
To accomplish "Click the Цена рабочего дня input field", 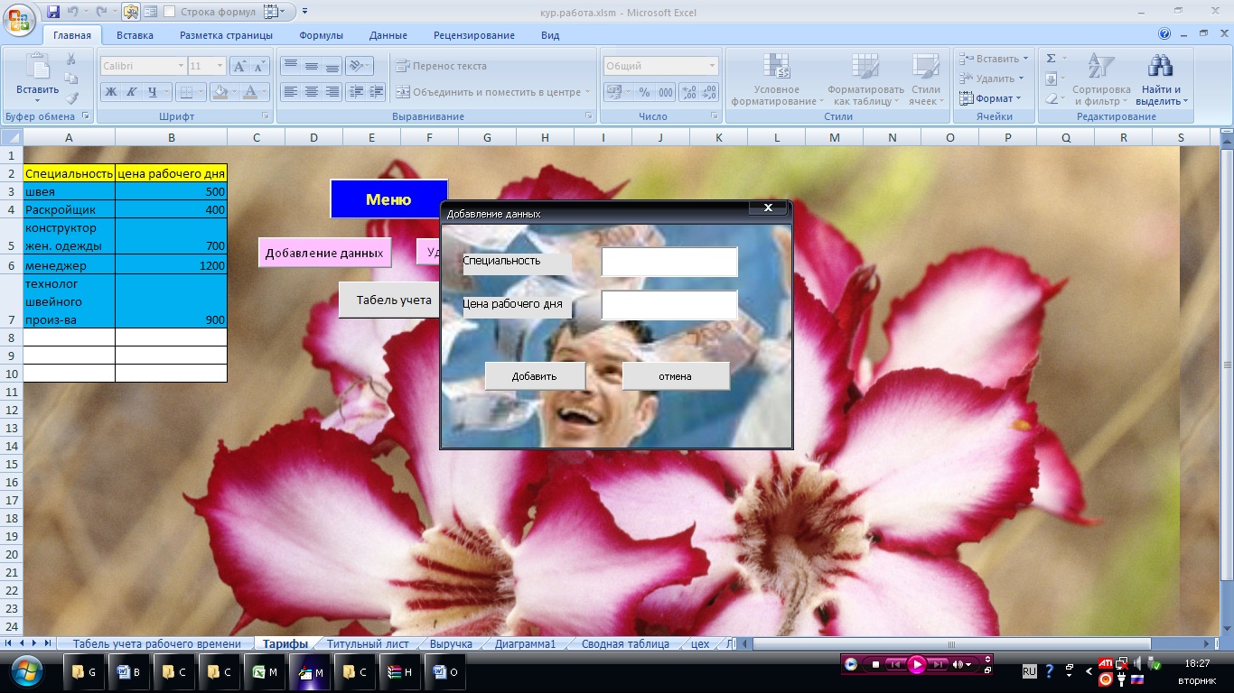I will (x=669, y=305).
